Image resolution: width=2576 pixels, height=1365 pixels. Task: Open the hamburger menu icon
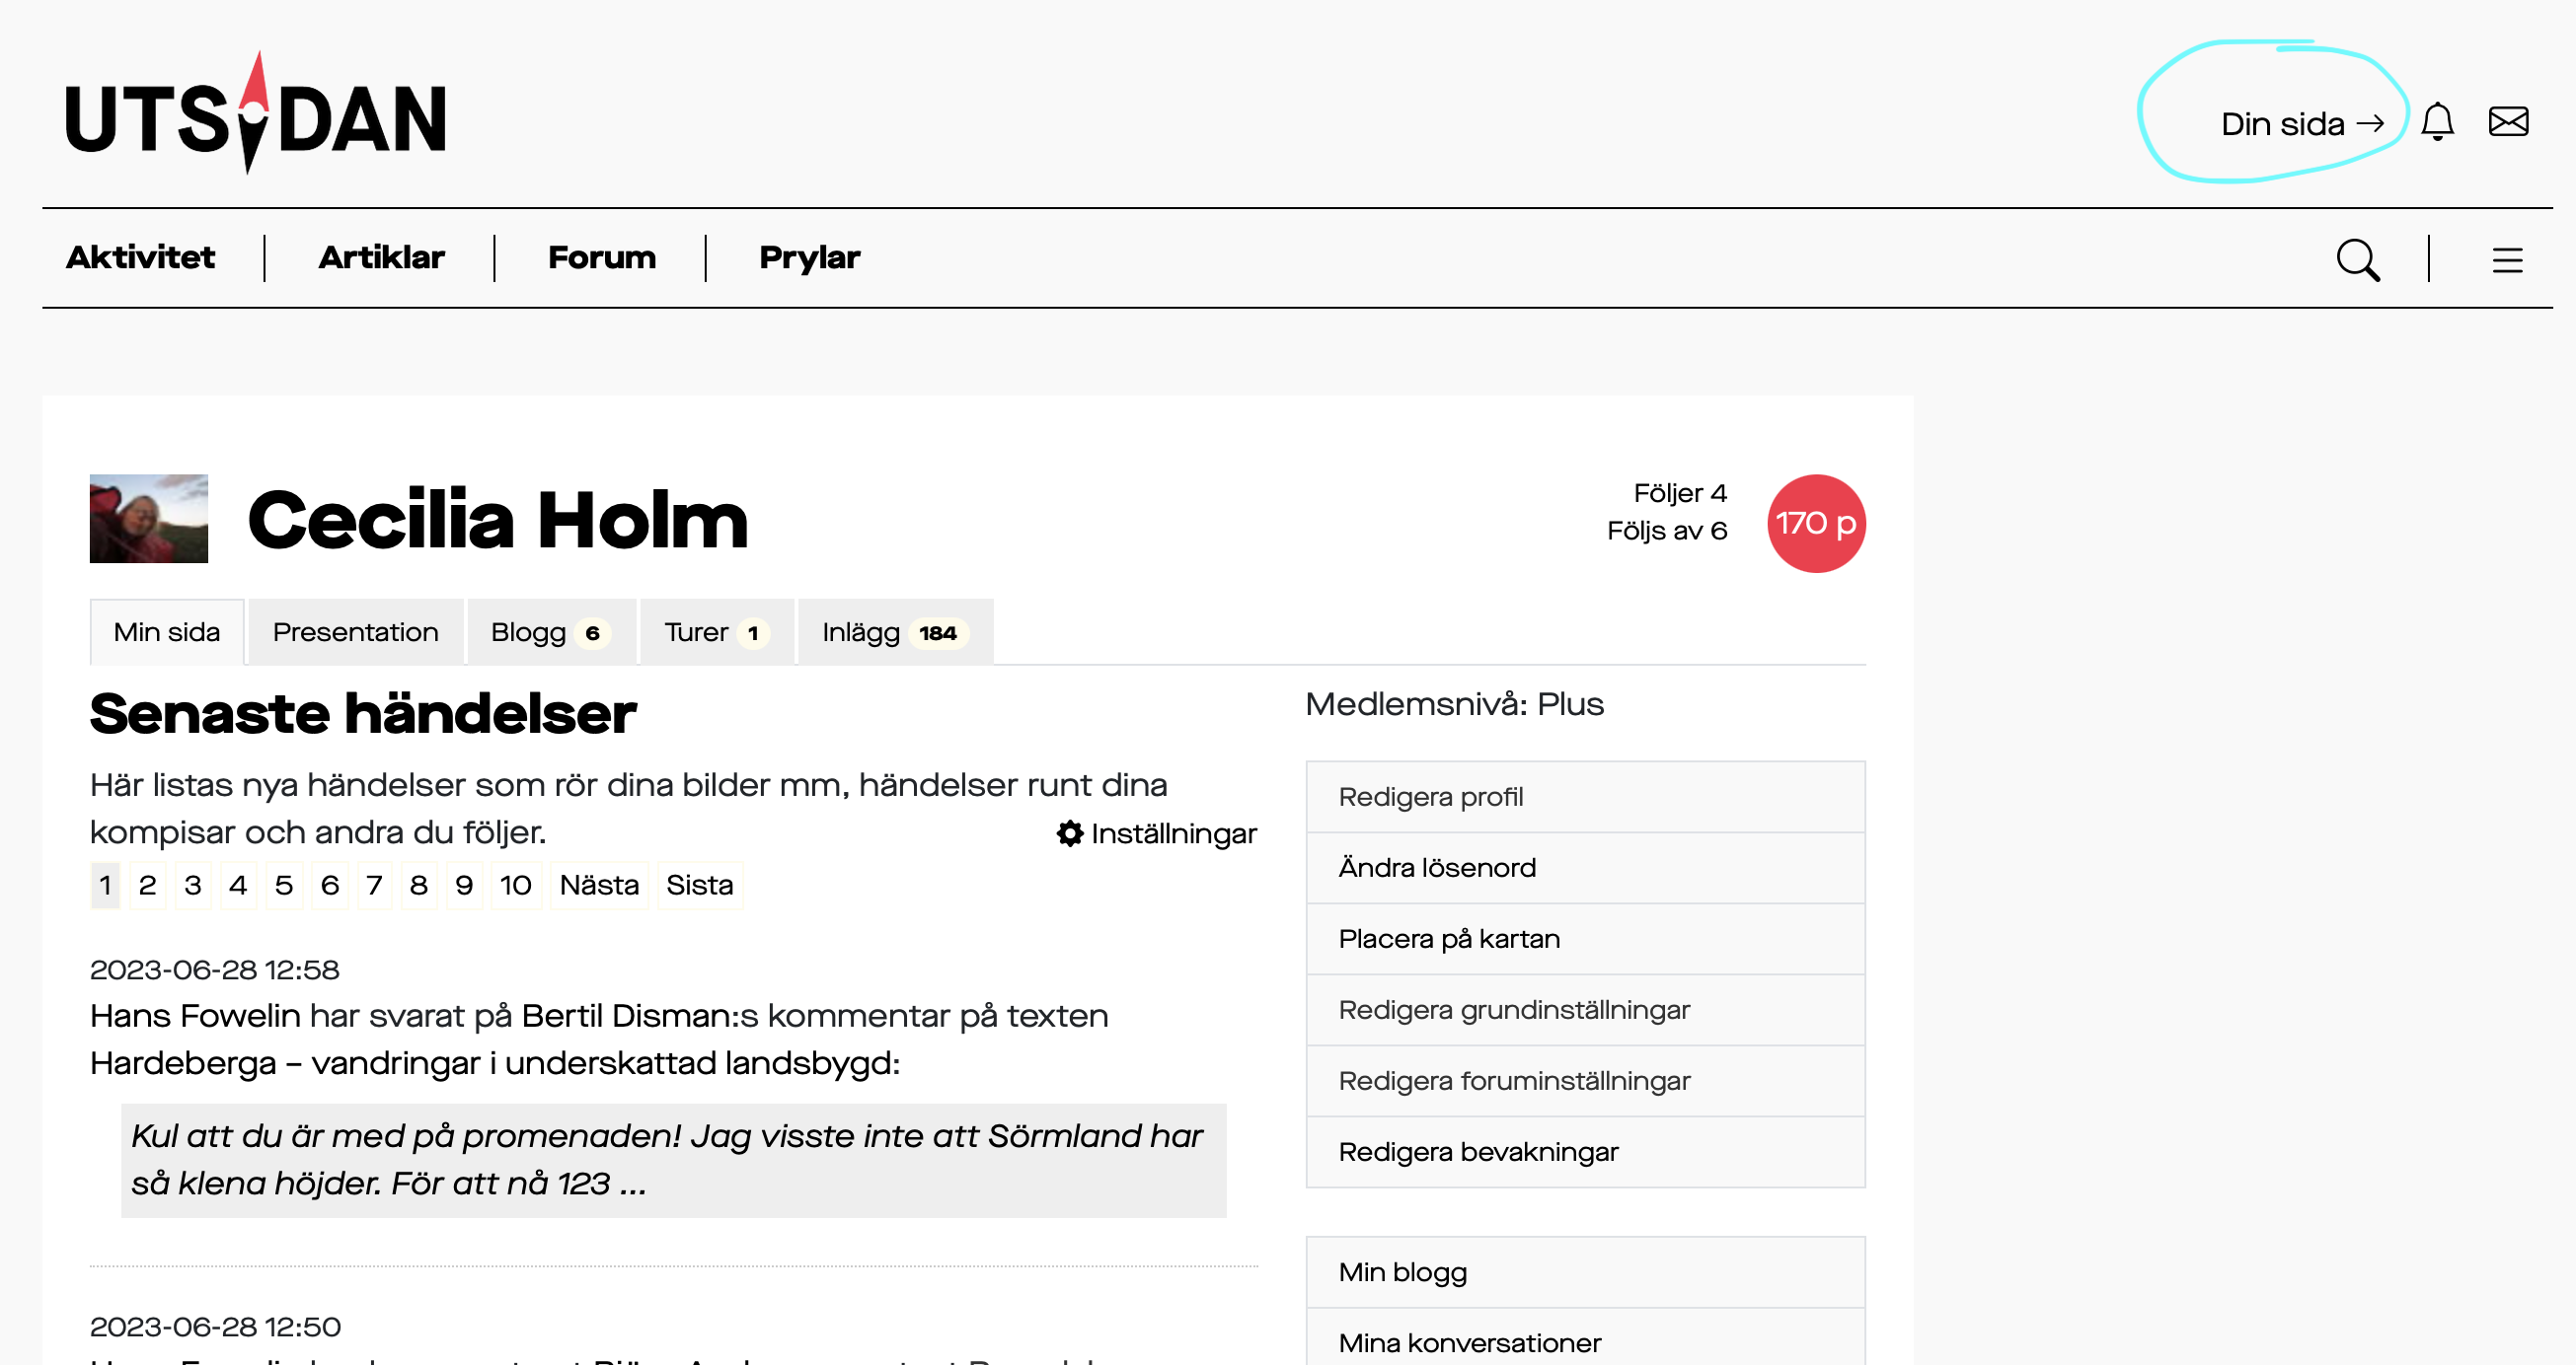click(x=2506, y=259)
